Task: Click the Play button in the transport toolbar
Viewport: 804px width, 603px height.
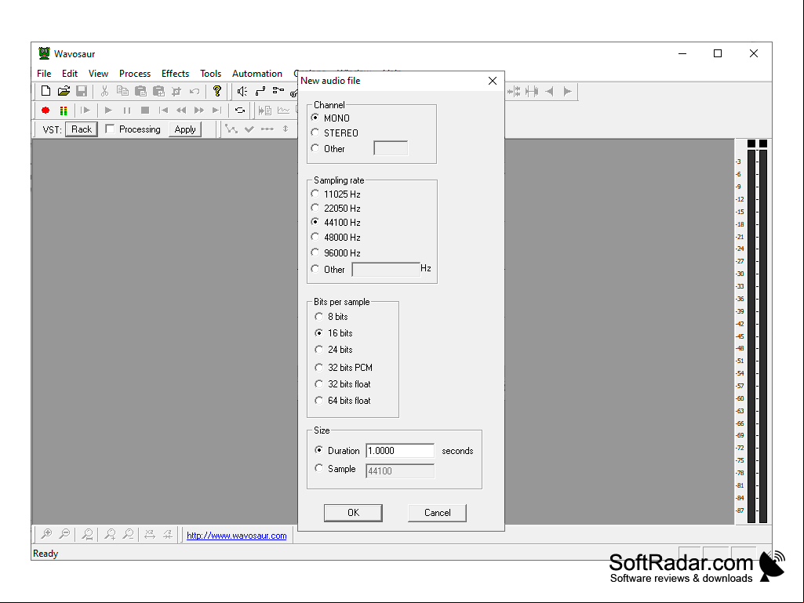Action: click(108, 111)
